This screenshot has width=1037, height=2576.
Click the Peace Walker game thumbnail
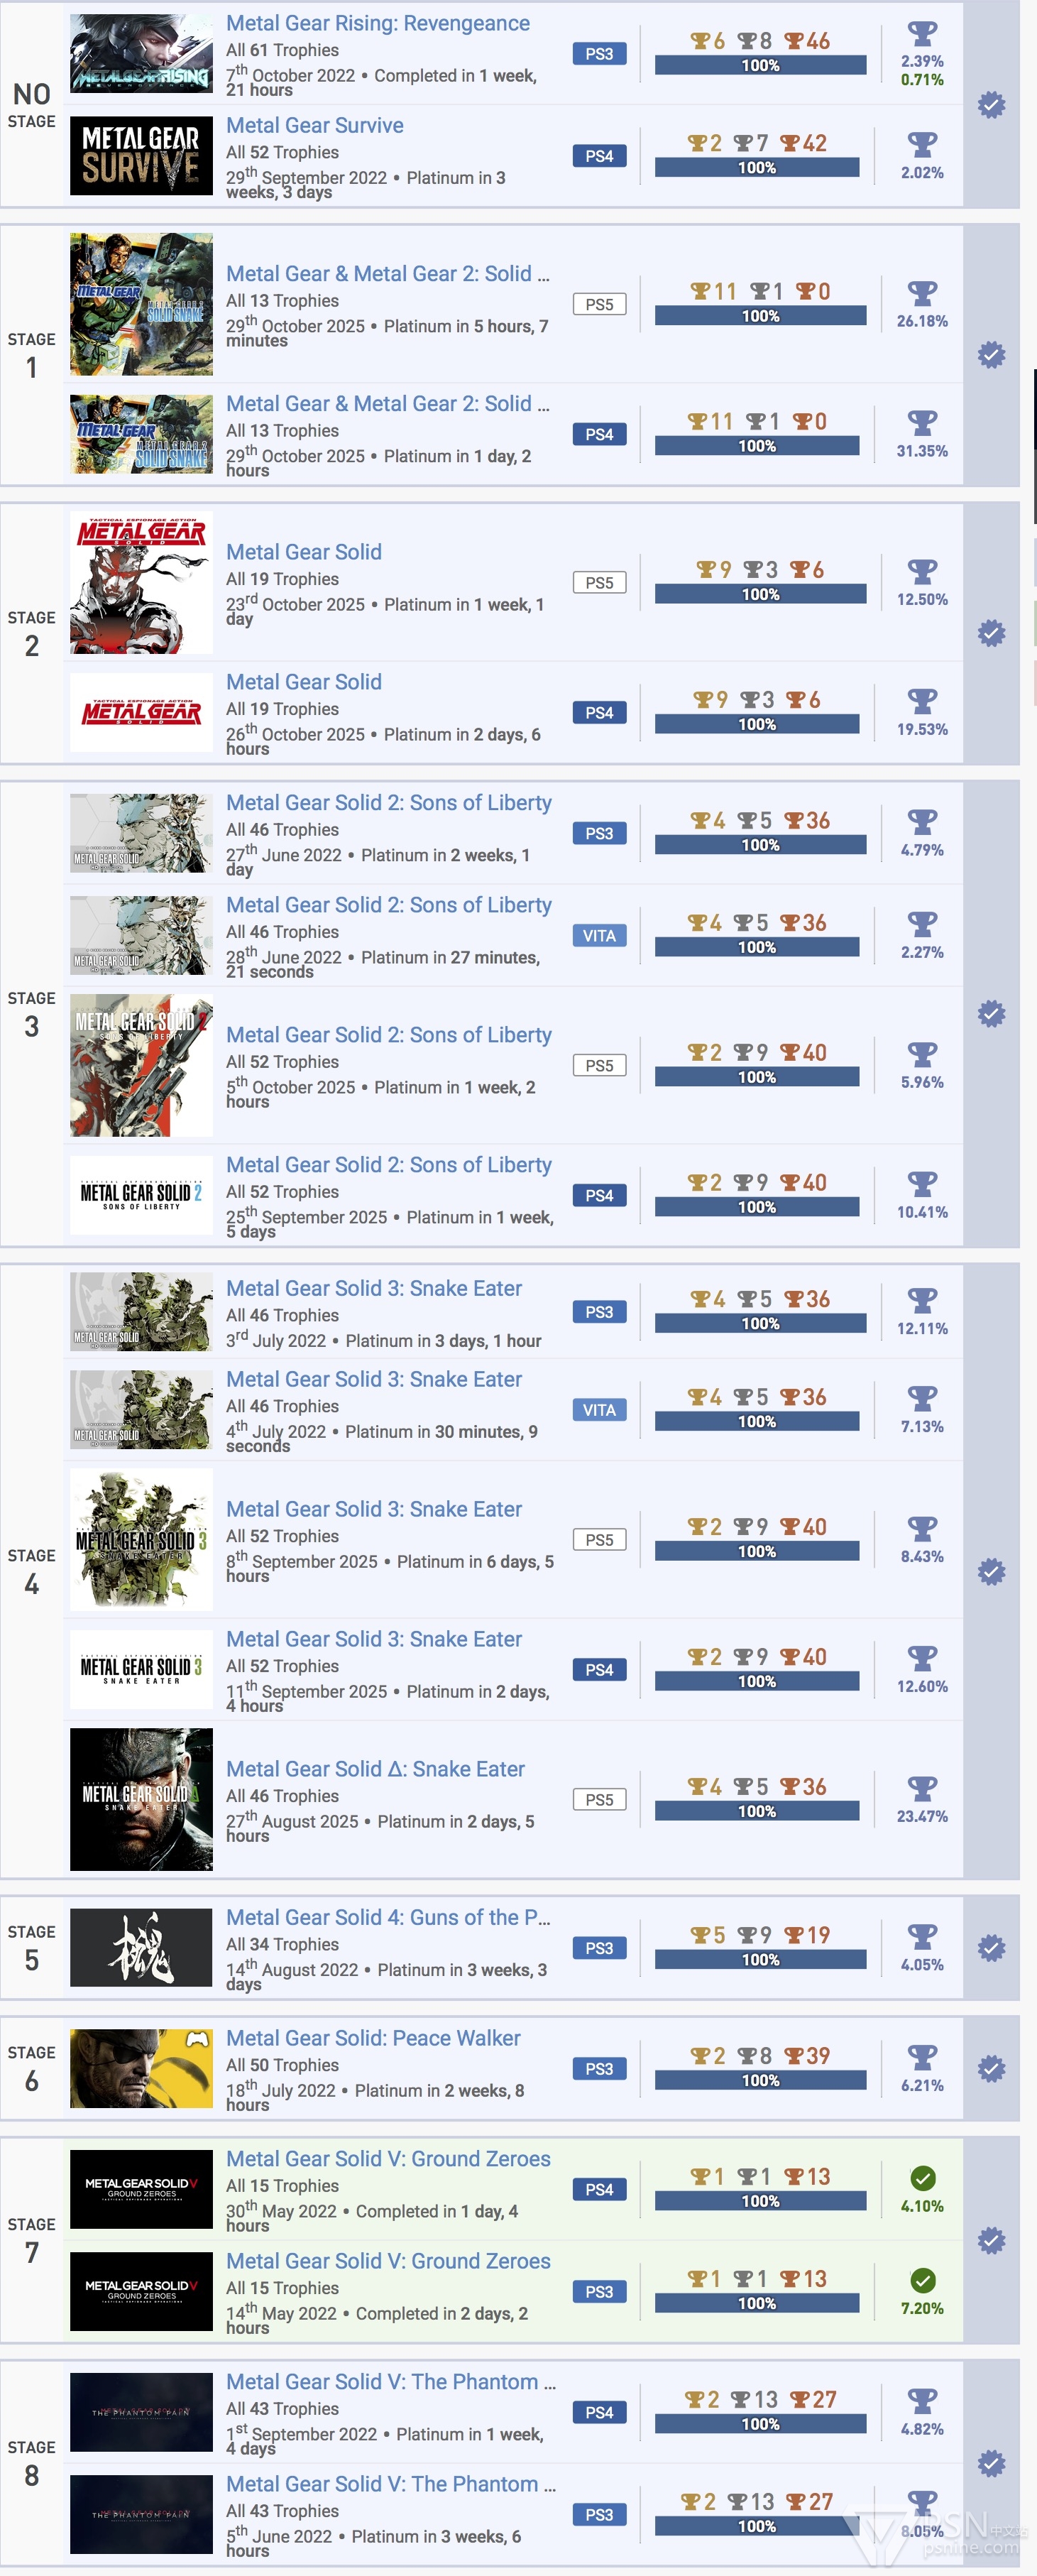pos(141,2068)
